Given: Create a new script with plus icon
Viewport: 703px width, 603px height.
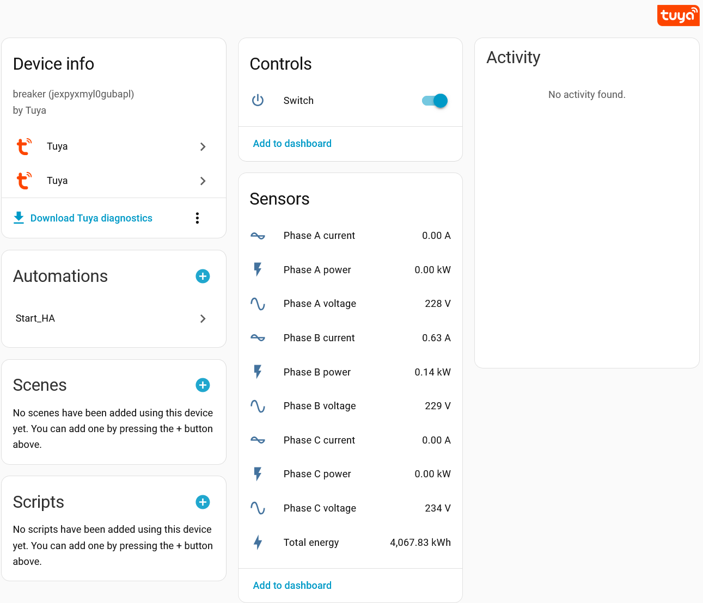Looking at the screenshot, I should (203, 502).
